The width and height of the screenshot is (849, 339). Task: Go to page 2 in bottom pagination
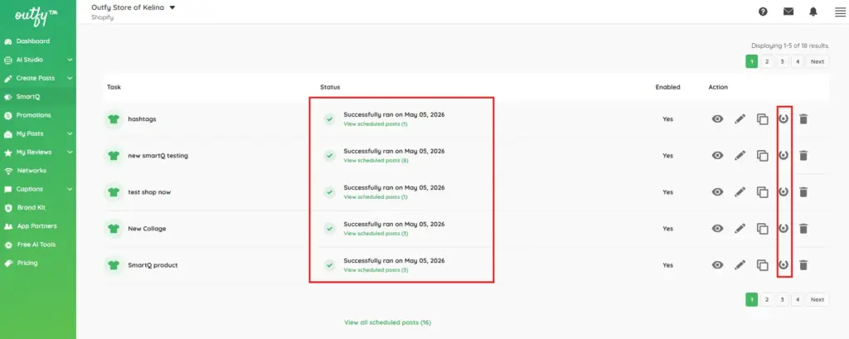pyautogui.click(x=767, y=299)
